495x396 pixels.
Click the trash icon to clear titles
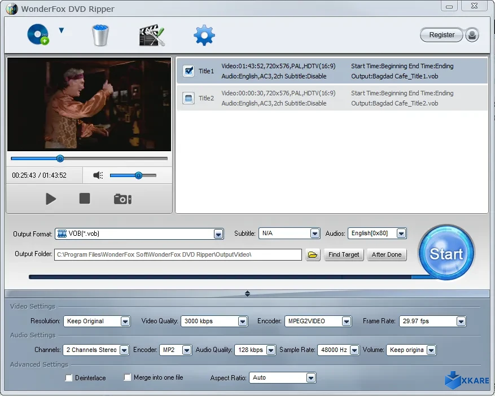[x=100, y=34]
